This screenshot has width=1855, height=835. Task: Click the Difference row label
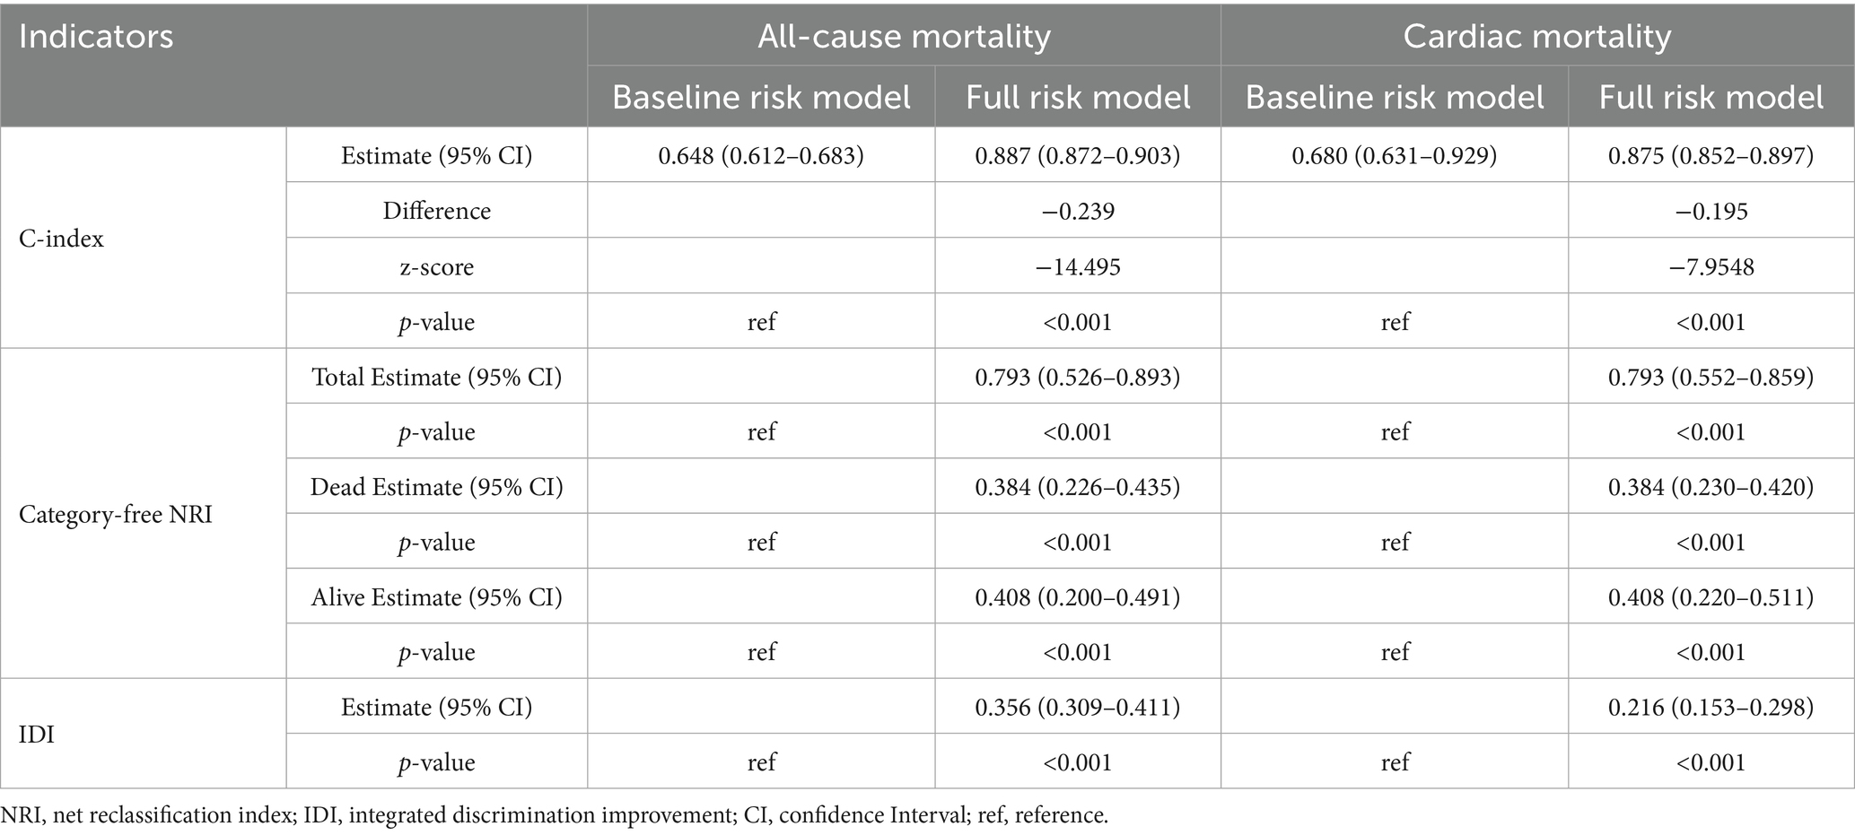pos(437,211)
